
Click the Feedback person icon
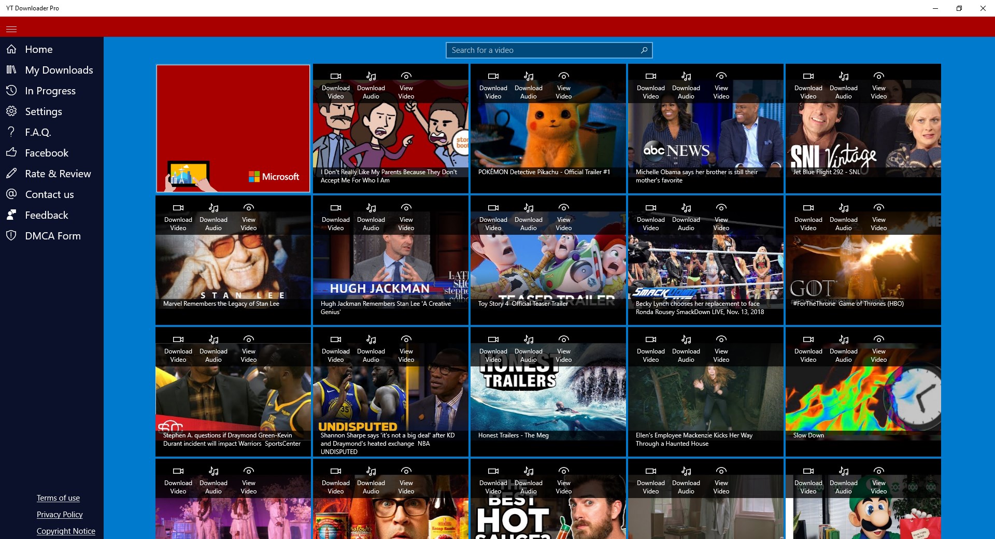click(11, 215)
